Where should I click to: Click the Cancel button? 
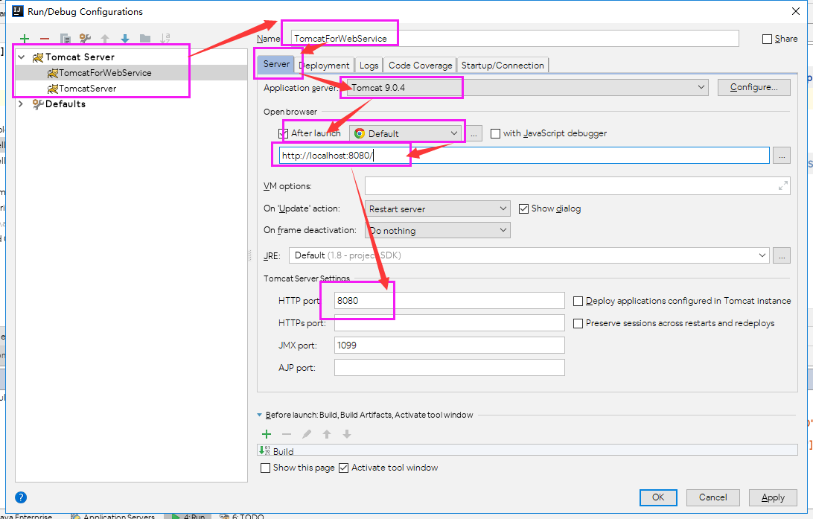pos(713,497)
